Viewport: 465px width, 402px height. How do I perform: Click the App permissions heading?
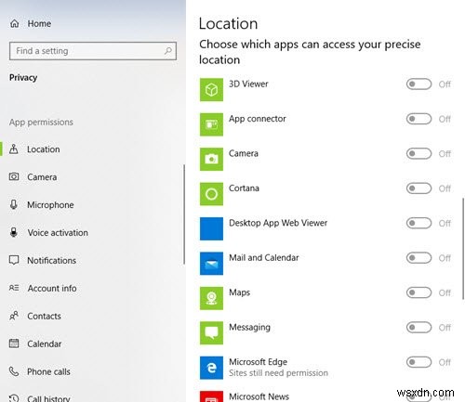41,123
